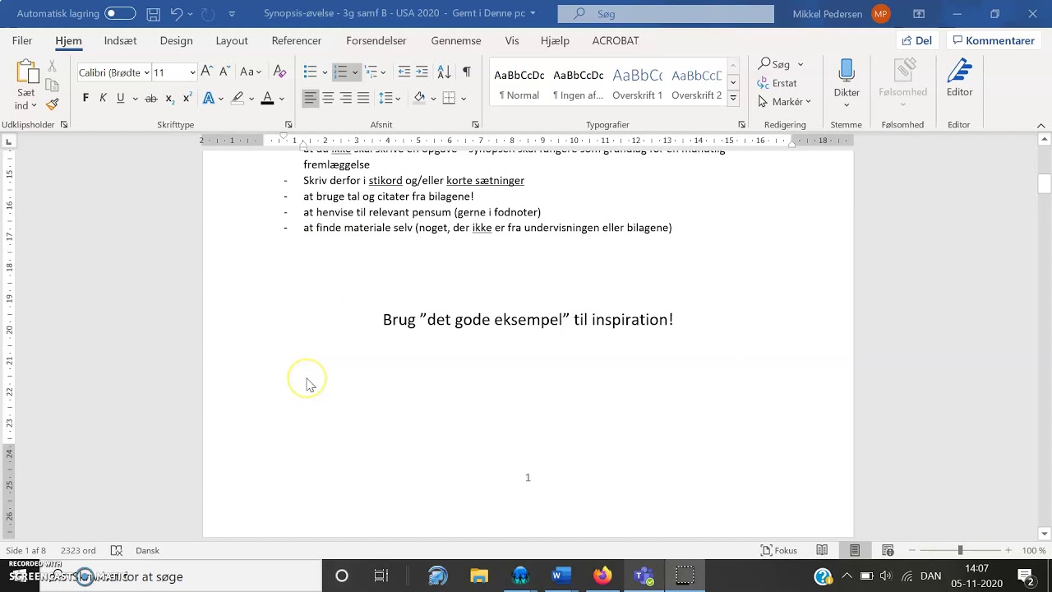Switch to the Indsæt tab
Image resolution: width=1052 pixels, height=592 pixels.
point(120,41)
